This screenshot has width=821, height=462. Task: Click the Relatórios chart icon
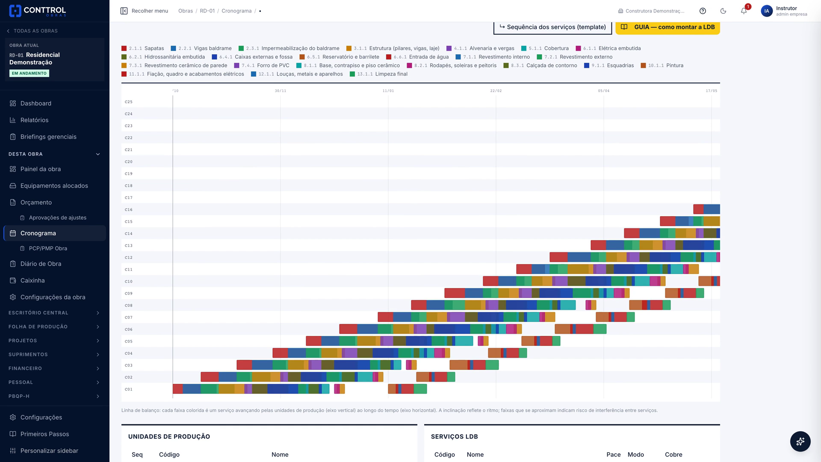pyautogui.click(x=13, y=120)
